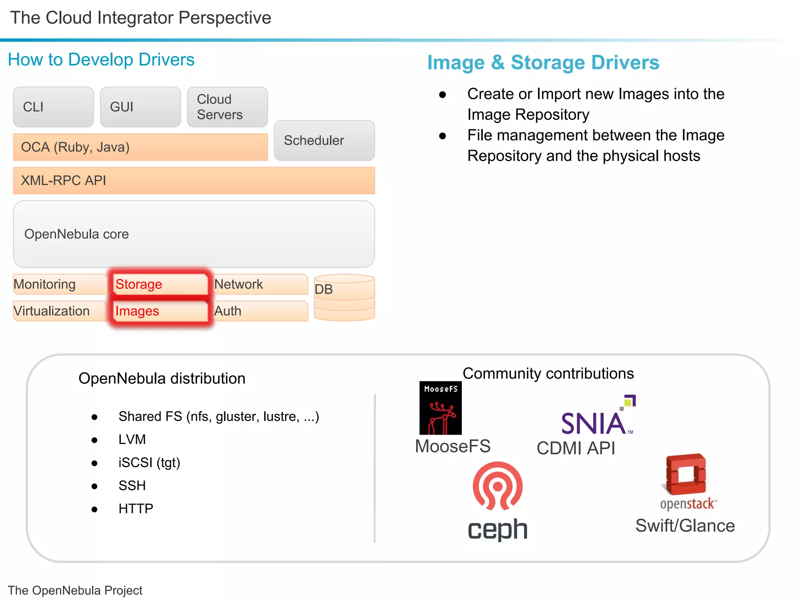Select the Cloud Servers box
803x602 pixels.
coord(227,107)
